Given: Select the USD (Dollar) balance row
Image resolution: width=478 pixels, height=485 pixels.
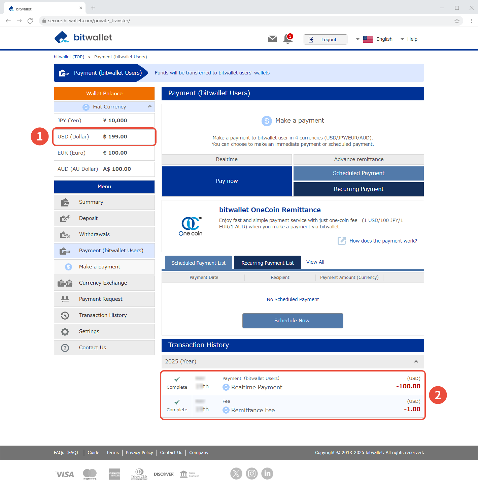Looking at the screenshot, I should [104, 137].
